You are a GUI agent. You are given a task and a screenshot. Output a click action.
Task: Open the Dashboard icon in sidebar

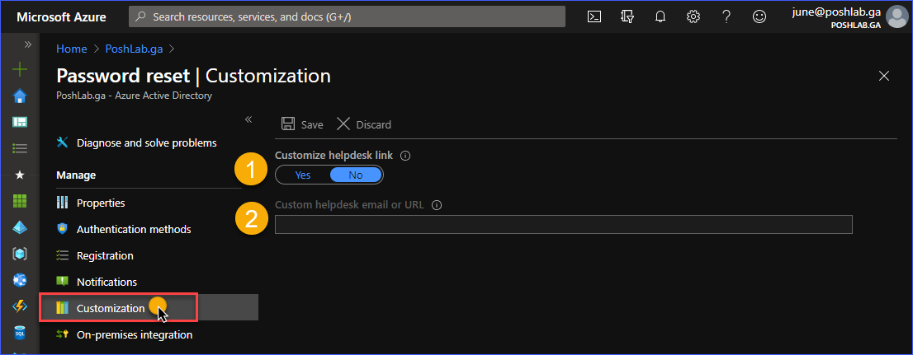tap(20, 122)
